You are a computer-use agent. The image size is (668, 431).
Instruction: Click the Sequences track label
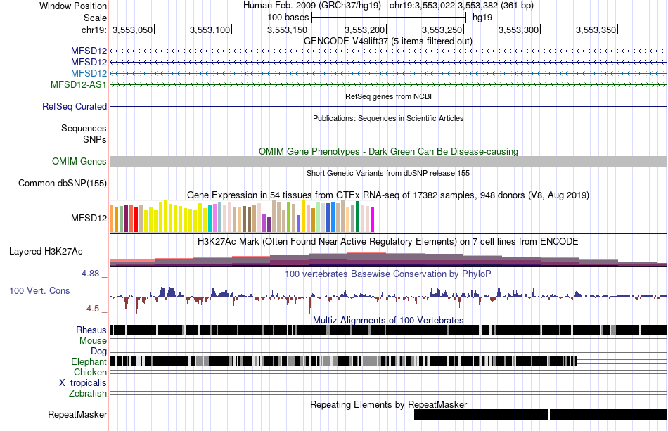84,128
